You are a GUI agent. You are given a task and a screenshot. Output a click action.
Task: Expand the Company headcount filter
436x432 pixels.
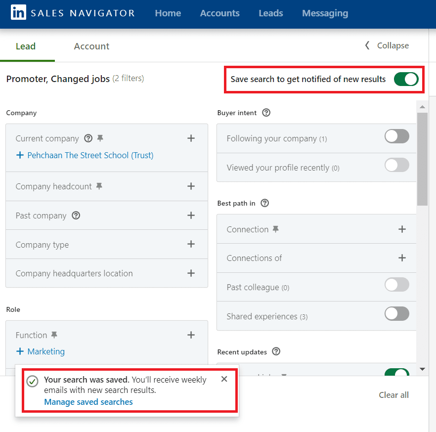[x=191, y=186]
